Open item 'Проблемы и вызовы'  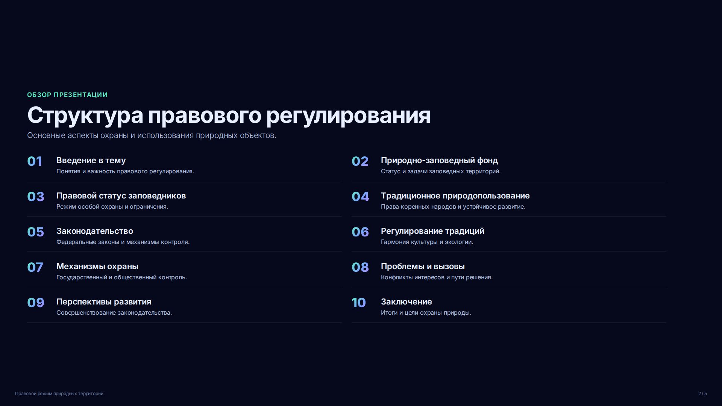[x=423, y=267]
